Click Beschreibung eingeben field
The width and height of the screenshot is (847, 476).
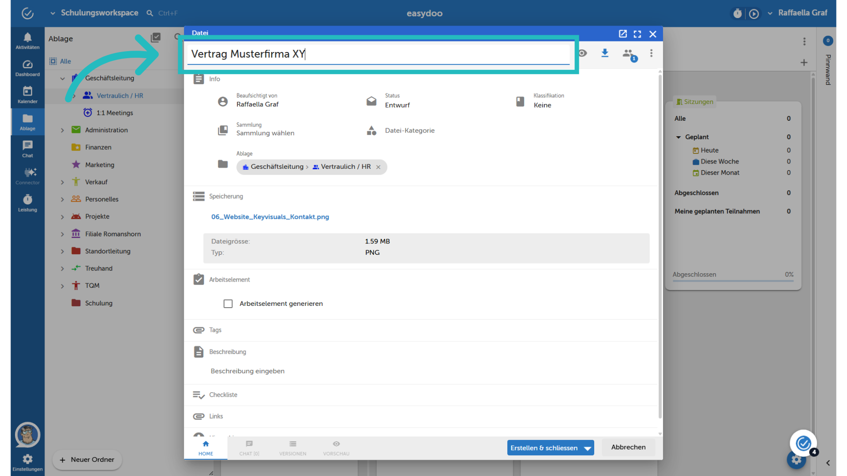pos(247,371)
